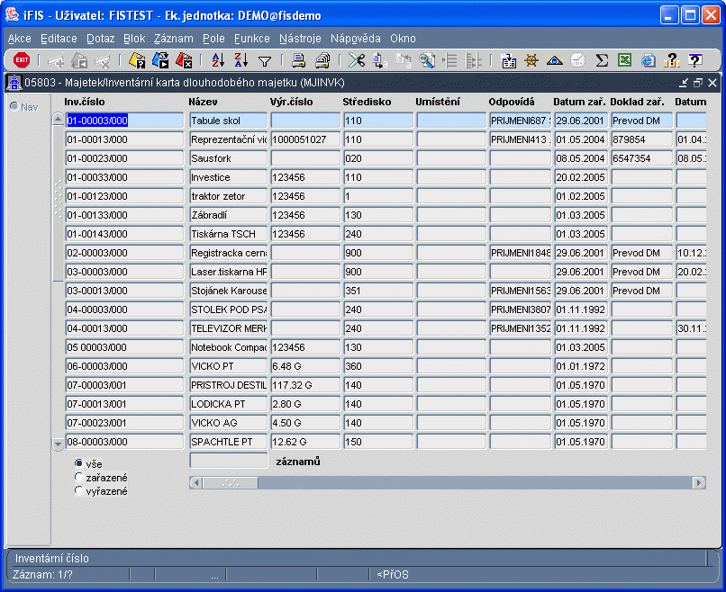Select the 'zařazené' radio button
This screenshot has width=726, height=592.
[78, 477]
